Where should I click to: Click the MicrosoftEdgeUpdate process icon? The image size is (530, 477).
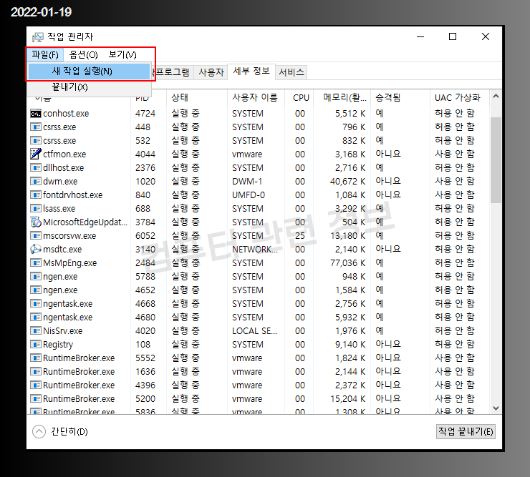point(36,222)
